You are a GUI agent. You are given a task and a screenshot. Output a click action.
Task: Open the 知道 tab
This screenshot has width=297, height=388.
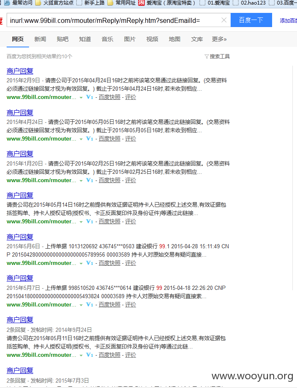pos(85,39)
